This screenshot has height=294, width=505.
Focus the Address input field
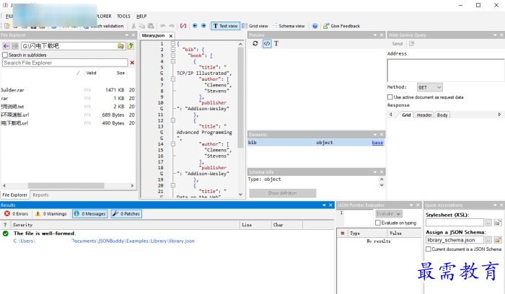(446, 70)
